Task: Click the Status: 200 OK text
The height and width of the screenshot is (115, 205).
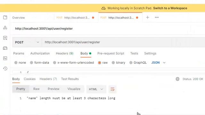Action: 193,79
